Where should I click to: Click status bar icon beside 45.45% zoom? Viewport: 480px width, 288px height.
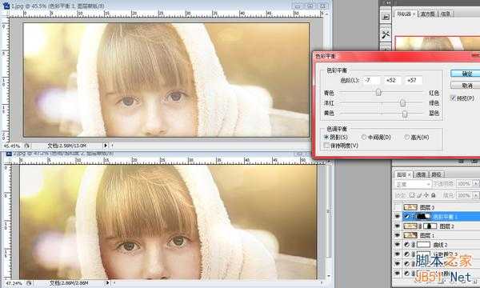pos(27,146)
